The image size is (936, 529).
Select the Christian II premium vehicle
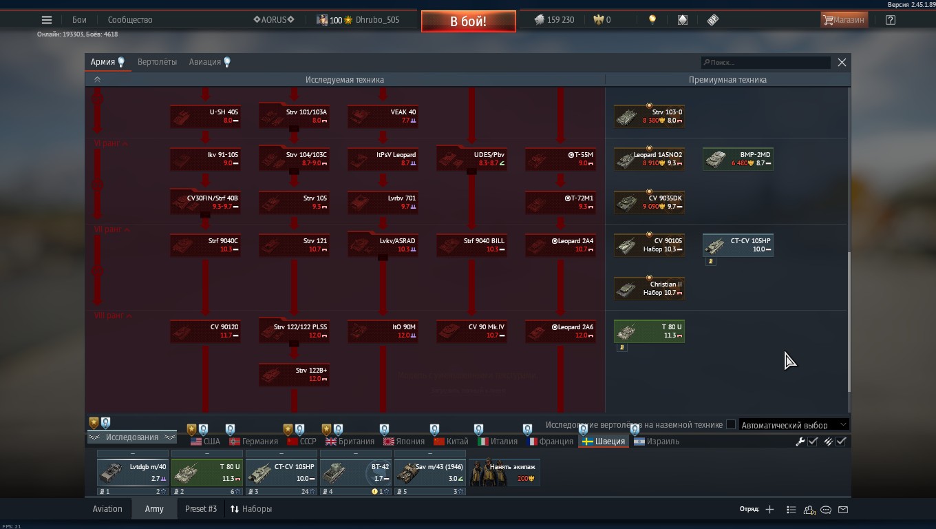click(649, 288)
